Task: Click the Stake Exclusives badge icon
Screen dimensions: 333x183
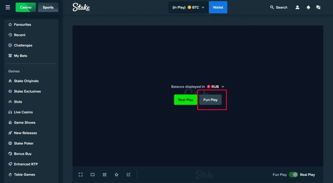Action: [10, 91]
